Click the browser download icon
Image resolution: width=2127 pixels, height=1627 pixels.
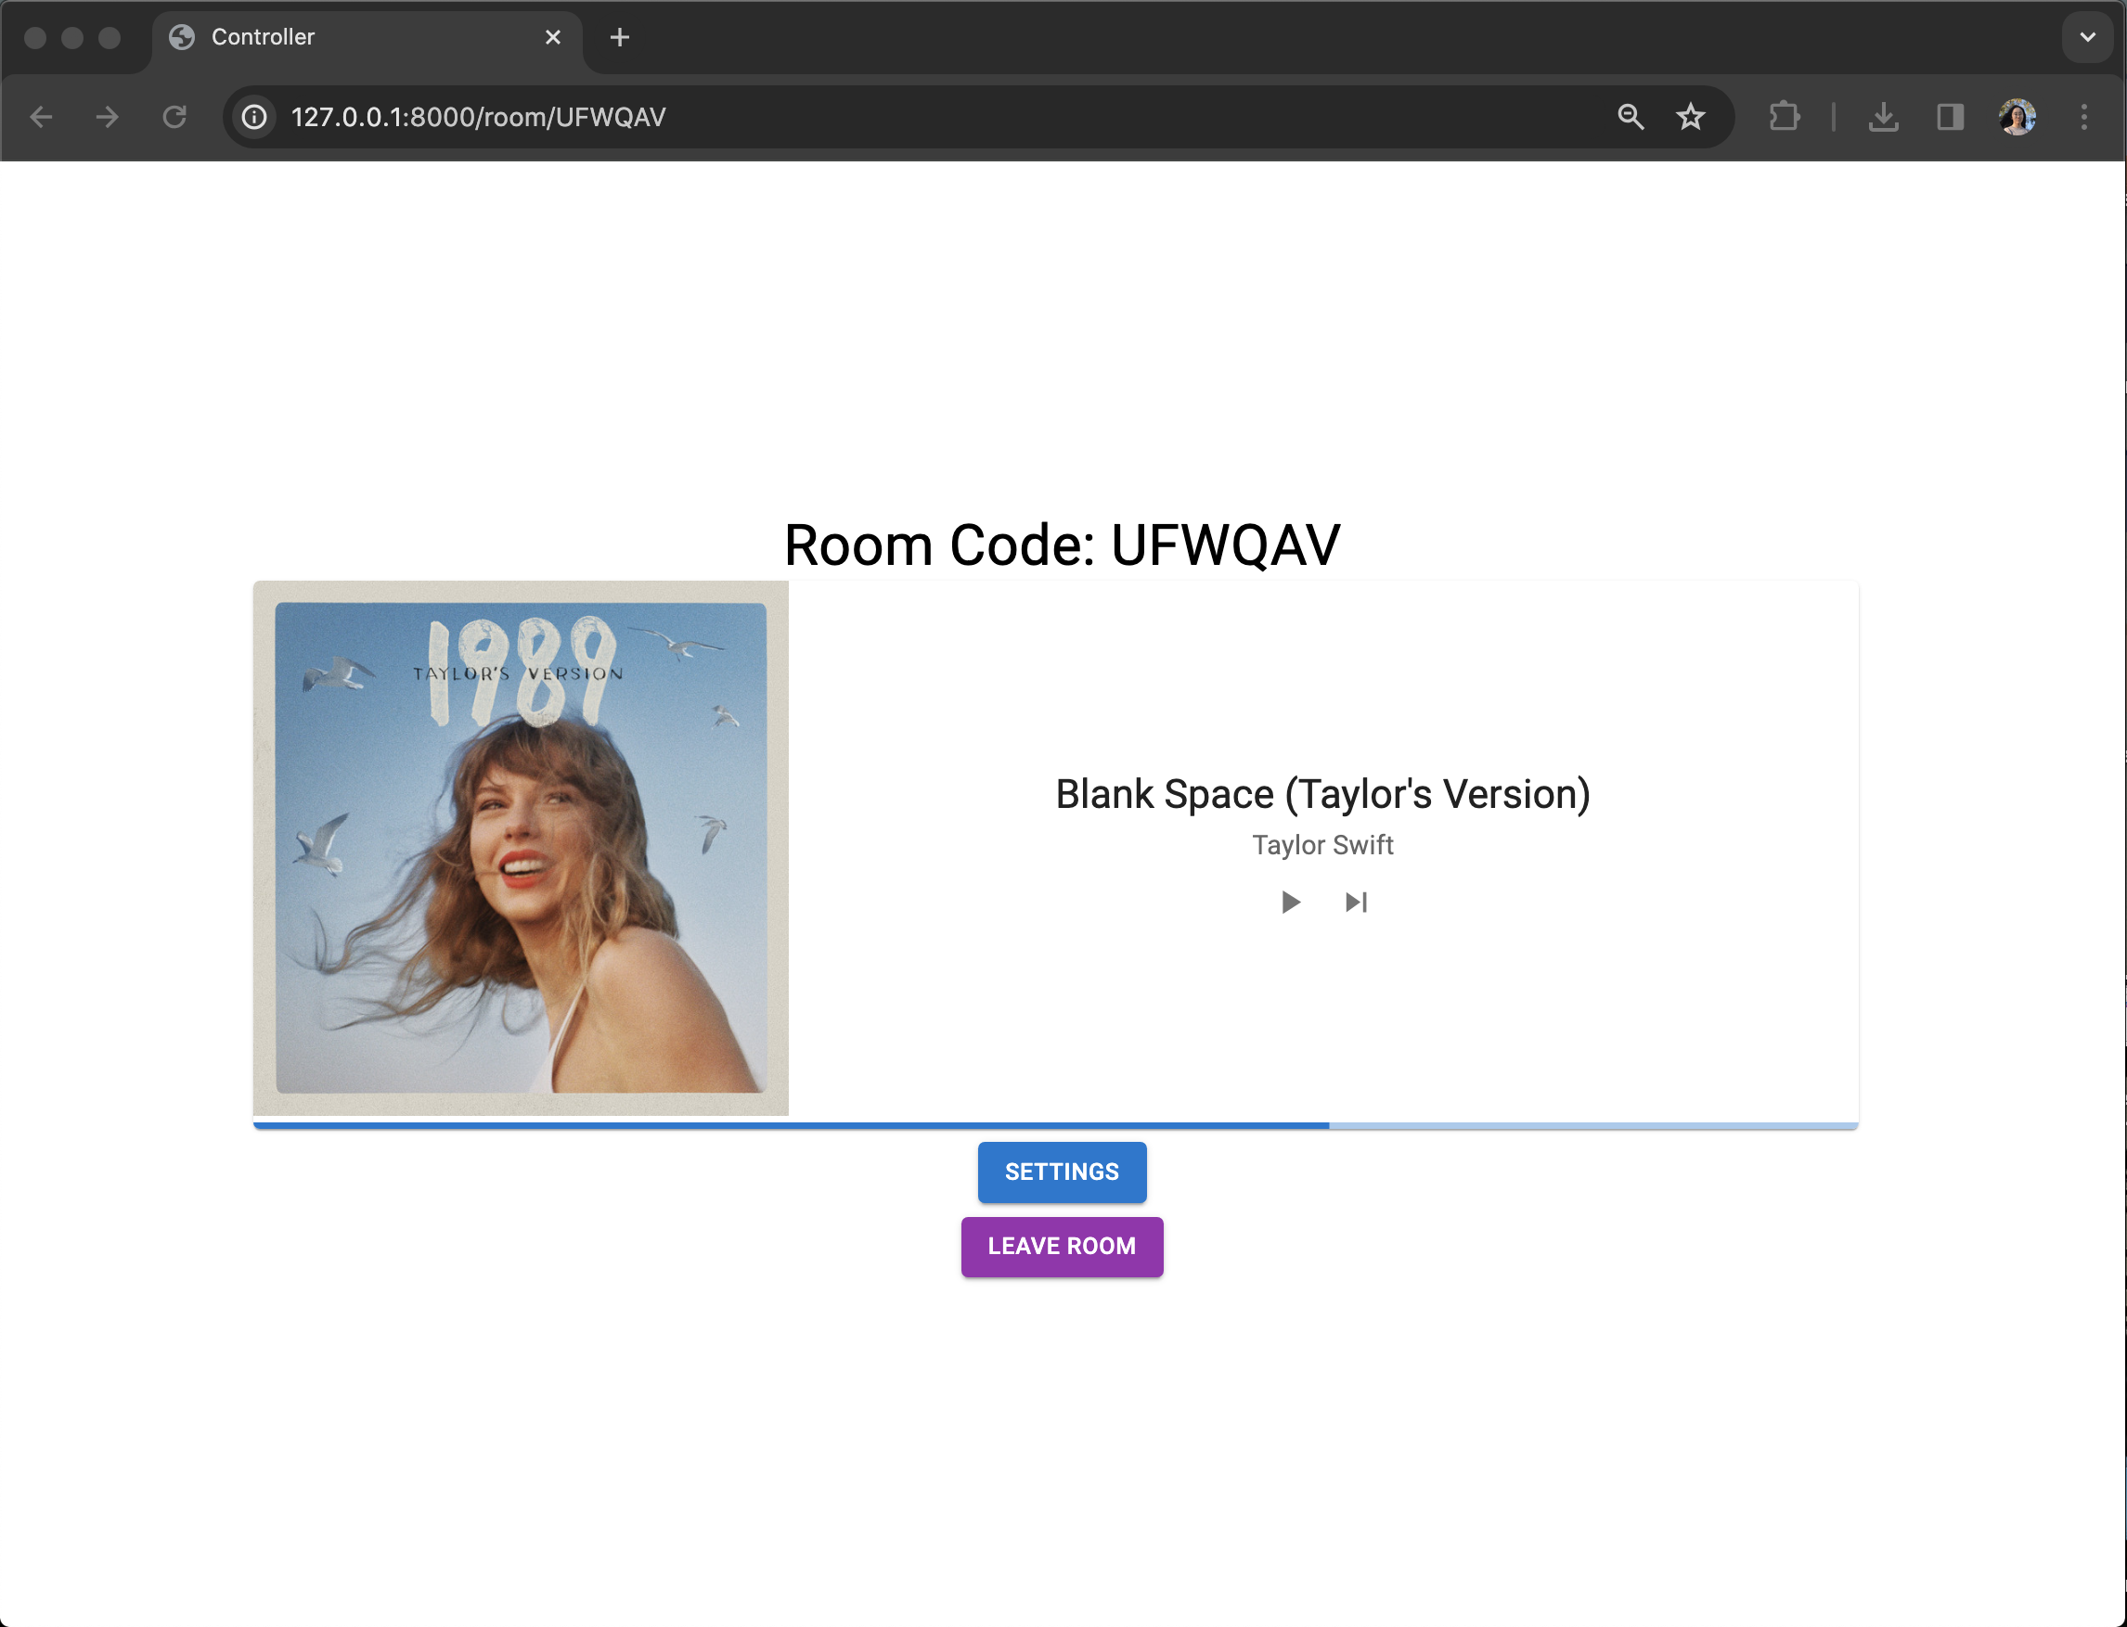click(1881, 116)
